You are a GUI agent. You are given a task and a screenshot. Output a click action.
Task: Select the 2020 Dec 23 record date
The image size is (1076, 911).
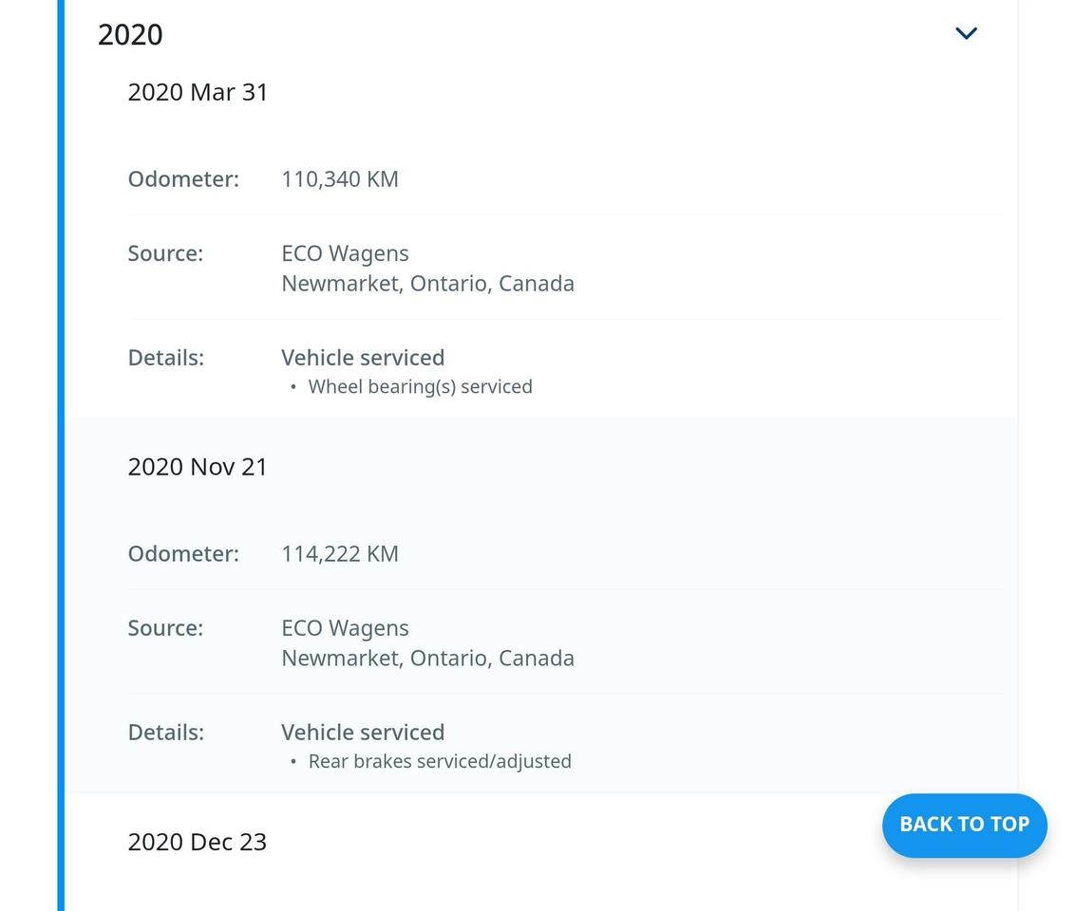tap(197, 842)
